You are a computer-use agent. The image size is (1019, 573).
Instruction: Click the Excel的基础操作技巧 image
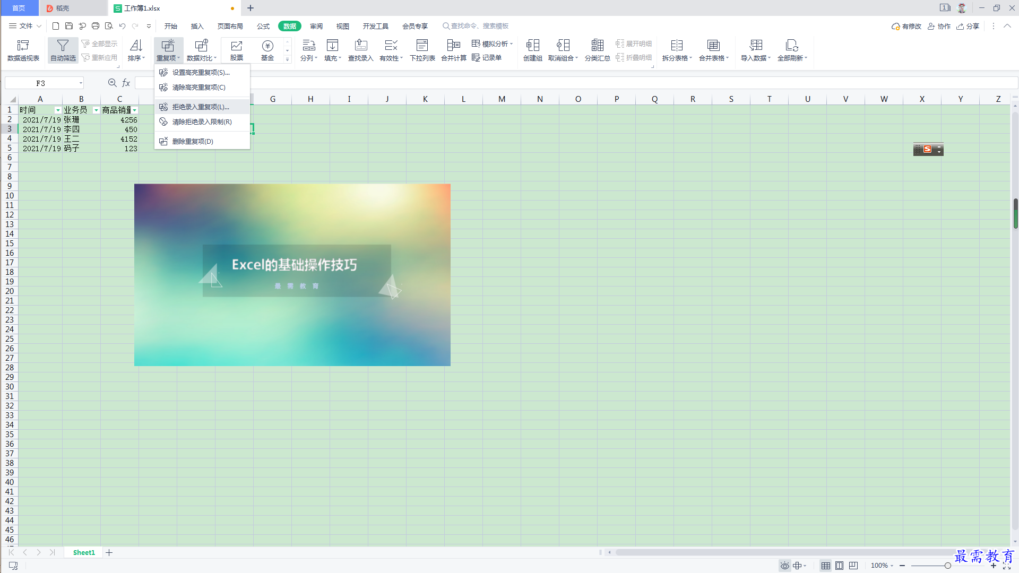click(x=292, y=275)
